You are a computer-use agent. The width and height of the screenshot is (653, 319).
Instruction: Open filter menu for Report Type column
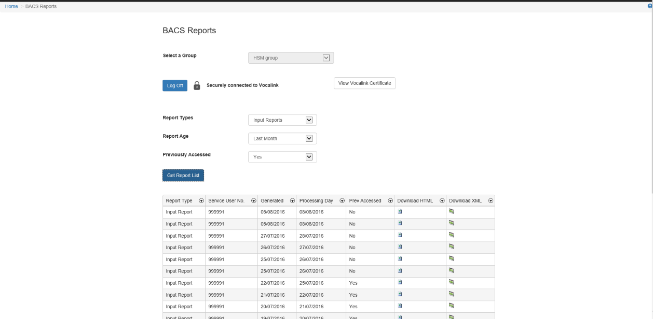pos(201,201)
